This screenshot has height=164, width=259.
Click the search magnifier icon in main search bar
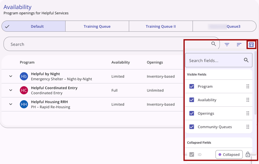point(213,44)
